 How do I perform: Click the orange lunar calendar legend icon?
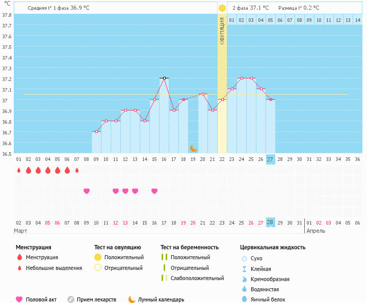(132, 299)
